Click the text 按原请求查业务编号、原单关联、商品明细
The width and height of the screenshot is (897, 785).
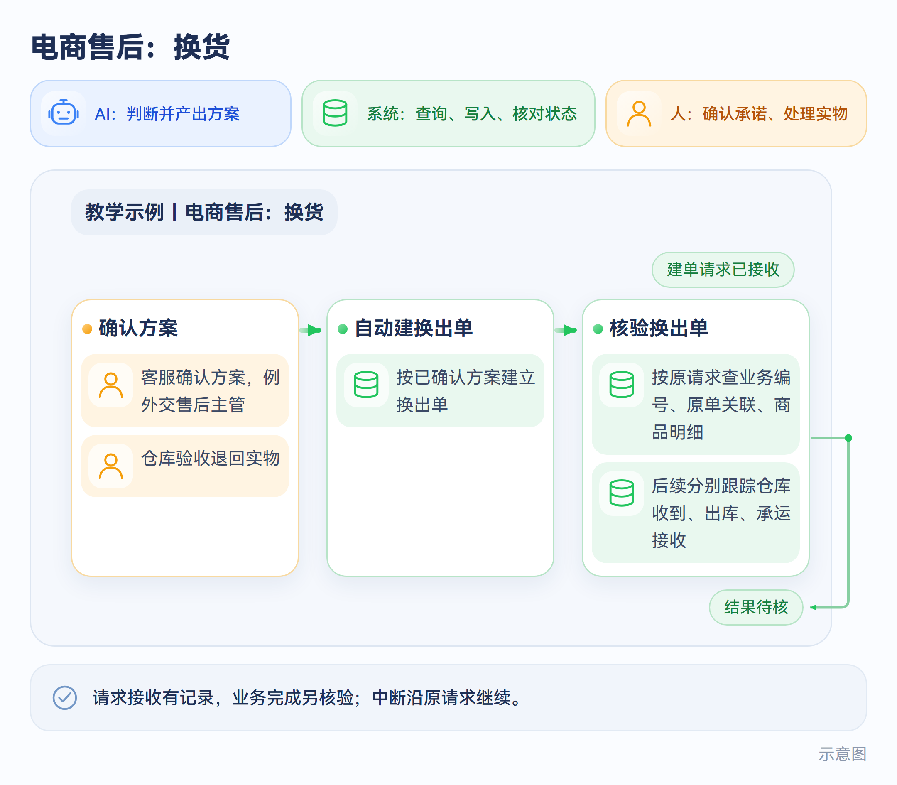click(x=721, y=404)
